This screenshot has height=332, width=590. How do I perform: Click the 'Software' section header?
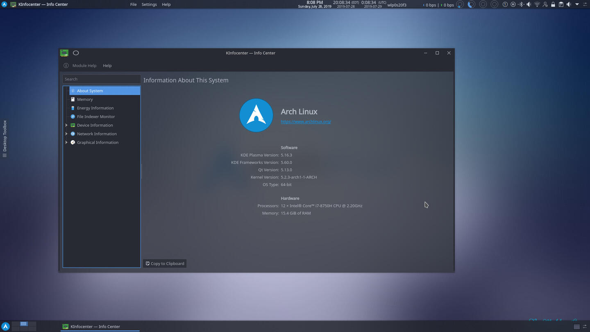289,148
